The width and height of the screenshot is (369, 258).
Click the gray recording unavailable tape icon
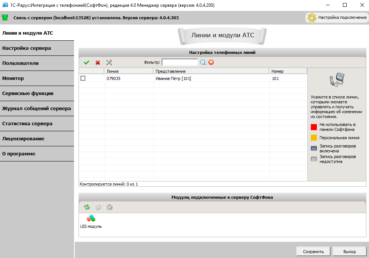pos(314,159)
